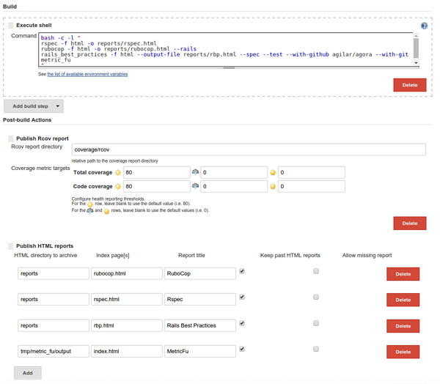Screen dimensions: 440x384
Task: Open the Add build step dropdown
Action: coord(30,106)
